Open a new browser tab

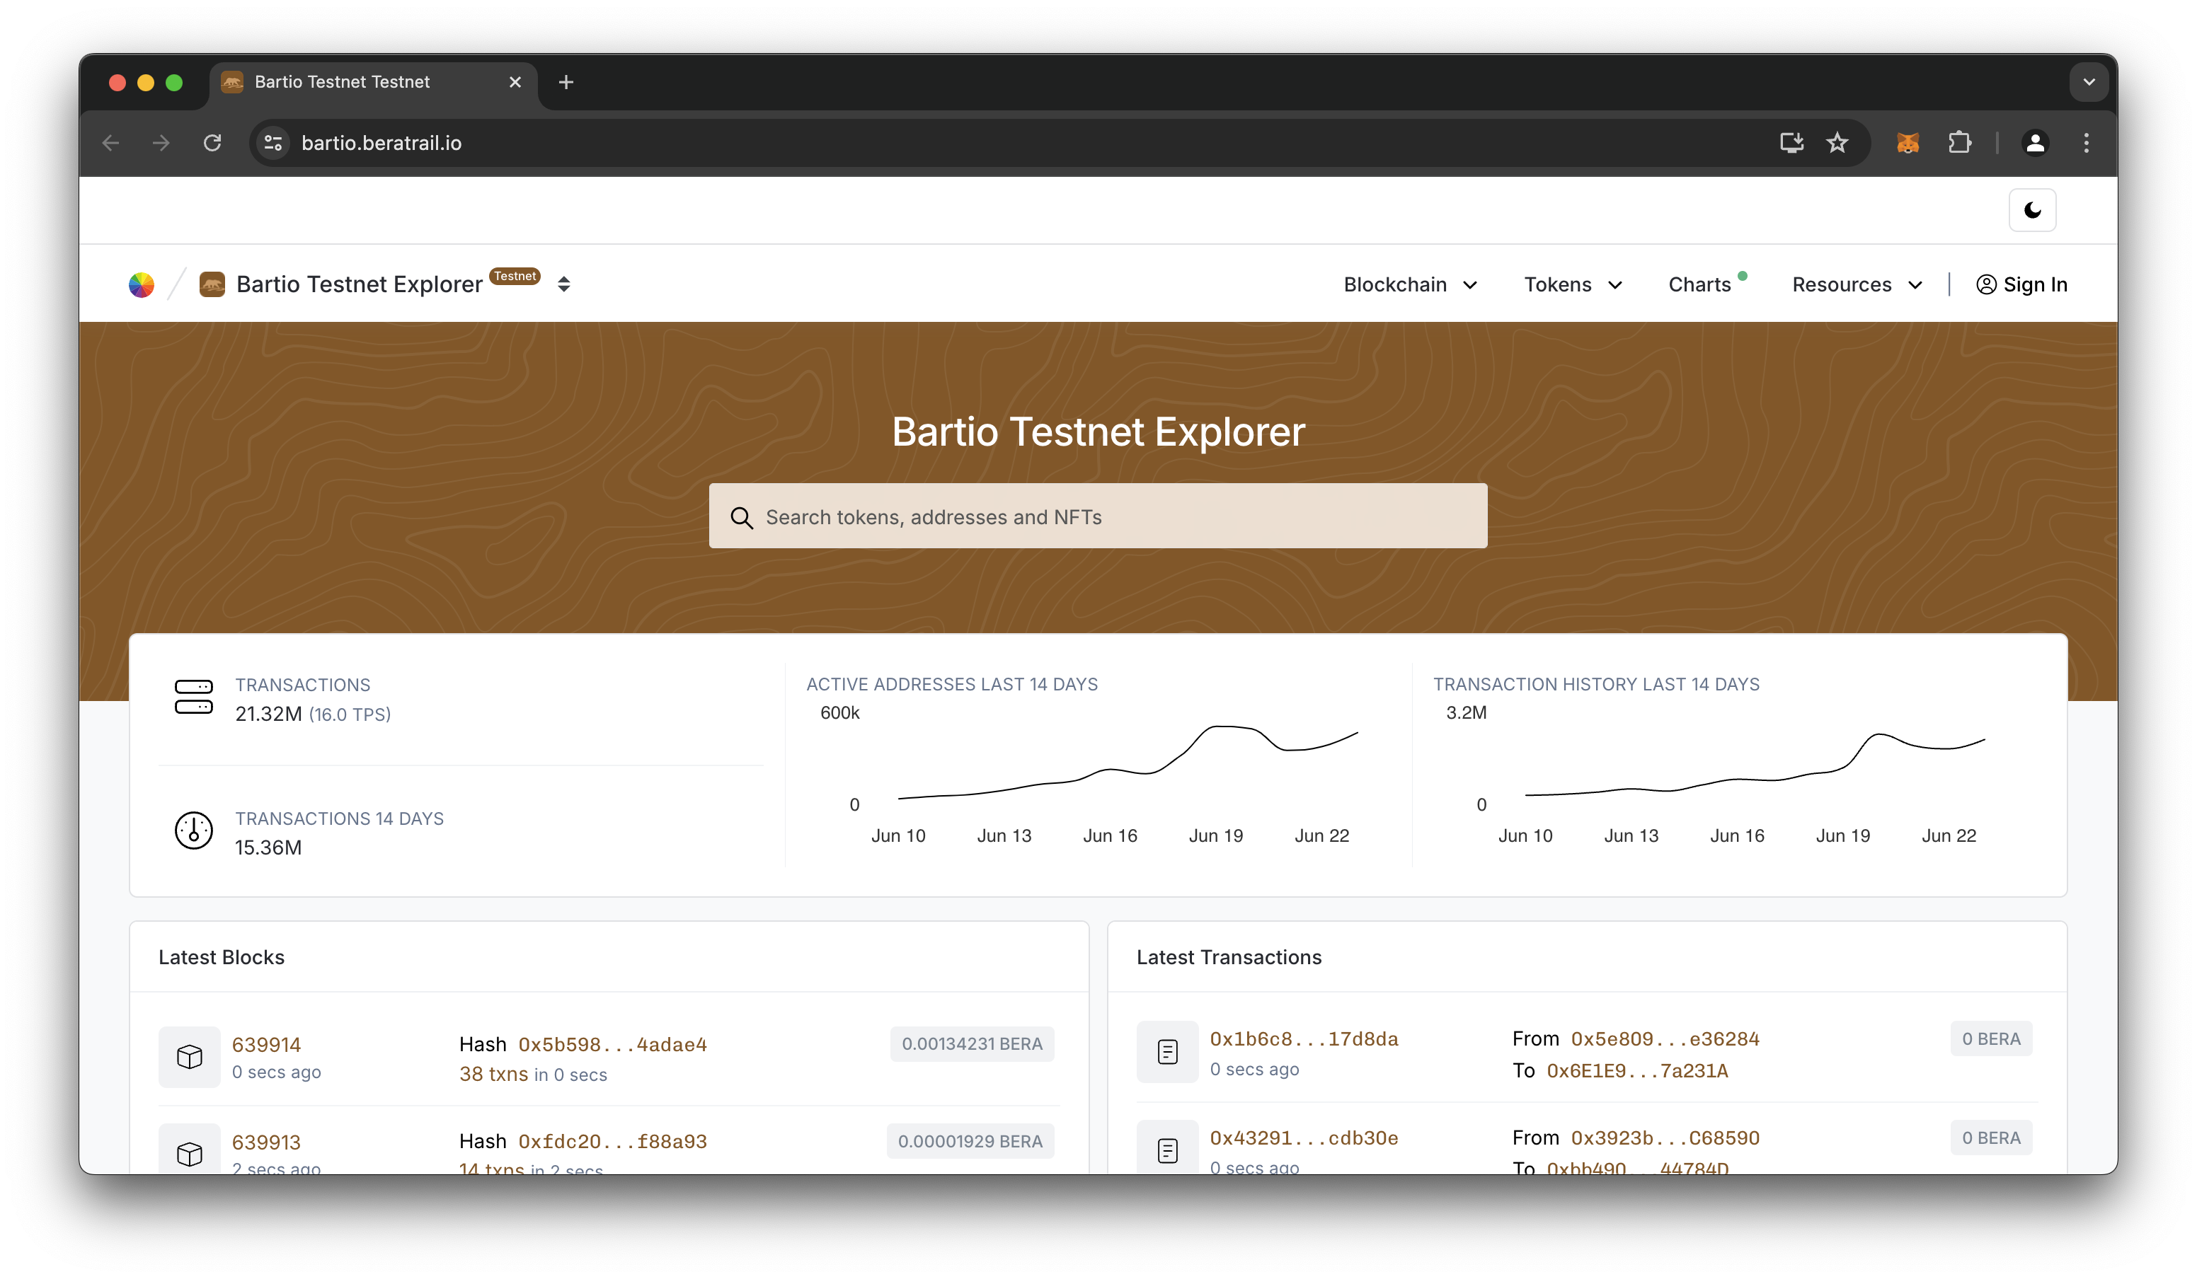[x=566, y=82]
